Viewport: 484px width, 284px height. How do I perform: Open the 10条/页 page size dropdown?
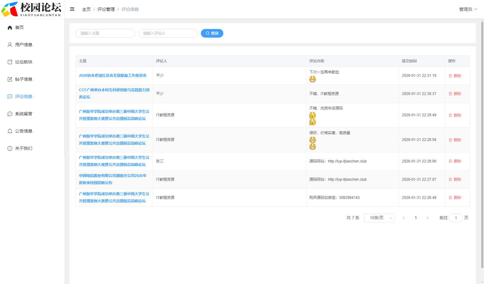coord(379,218)
